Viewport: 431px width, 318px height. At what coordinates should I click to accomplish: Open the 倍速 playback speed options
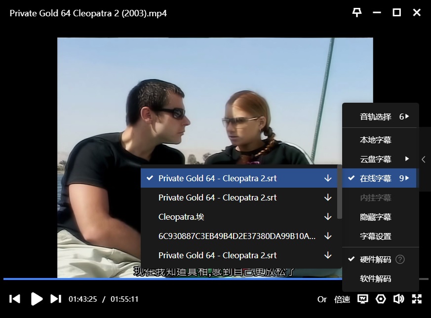(x=342, y=299)
